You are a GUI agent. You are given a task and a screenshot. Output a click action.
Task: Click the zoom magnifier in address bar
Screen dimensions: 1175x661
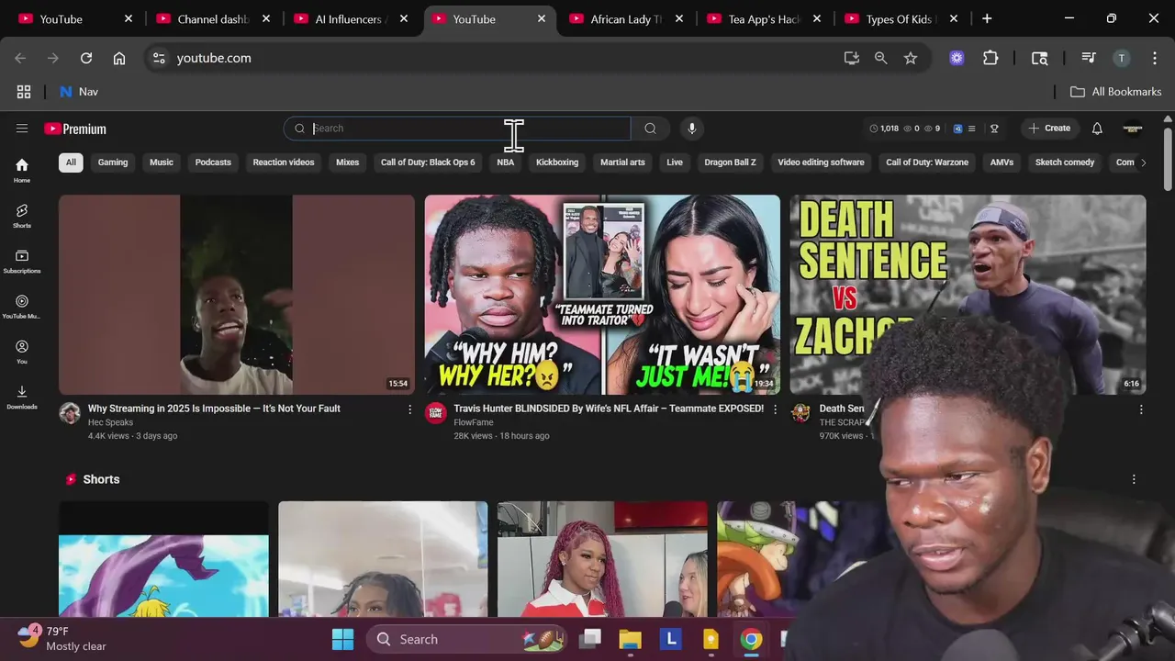point(881,58)
